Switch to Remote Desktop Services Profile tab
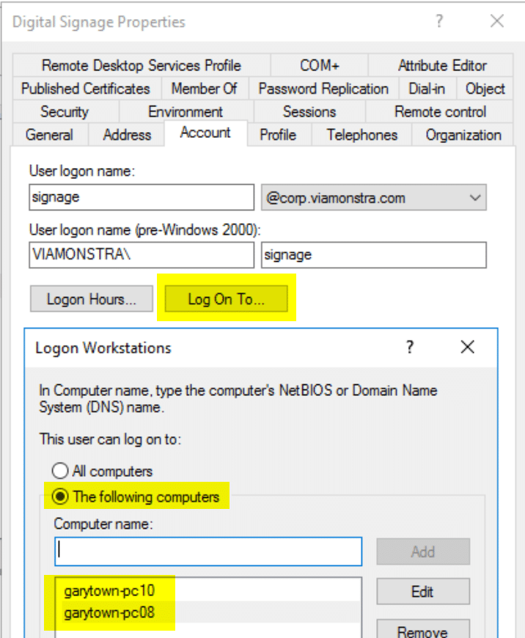 (x=141, y=65)
